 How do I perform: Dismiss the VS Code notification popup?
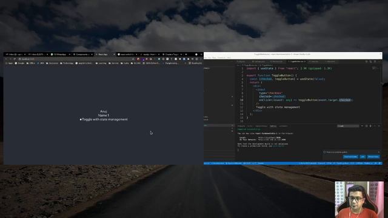coord(379,152)
